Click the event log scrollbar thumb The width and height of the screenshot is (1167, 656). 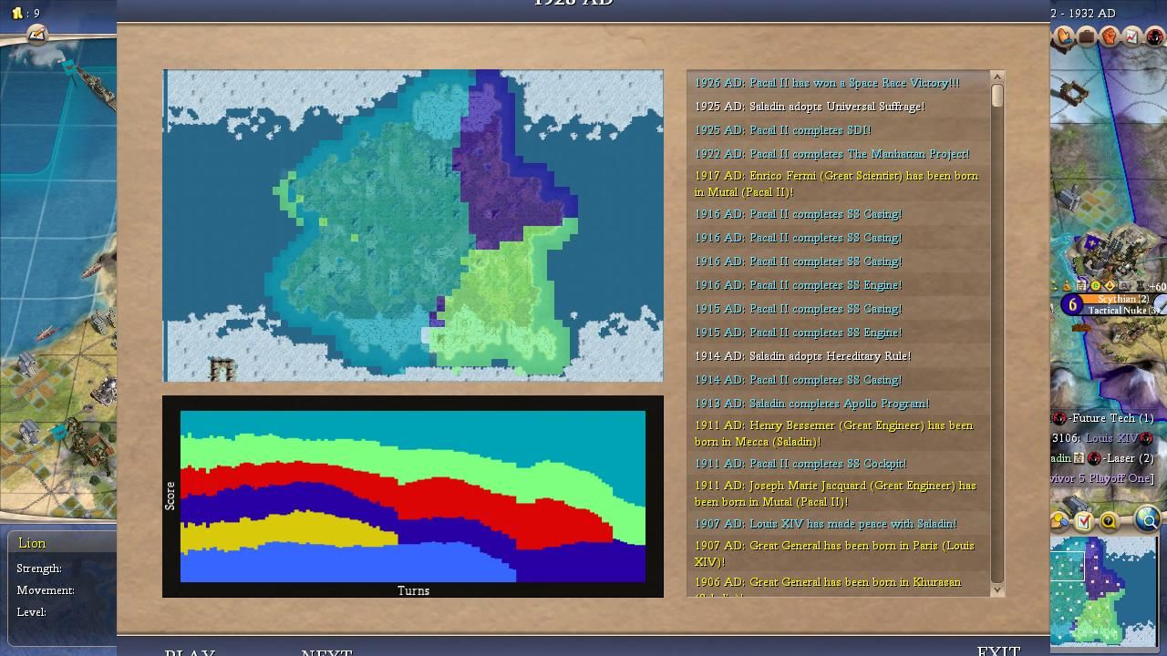tap(997, 96)
